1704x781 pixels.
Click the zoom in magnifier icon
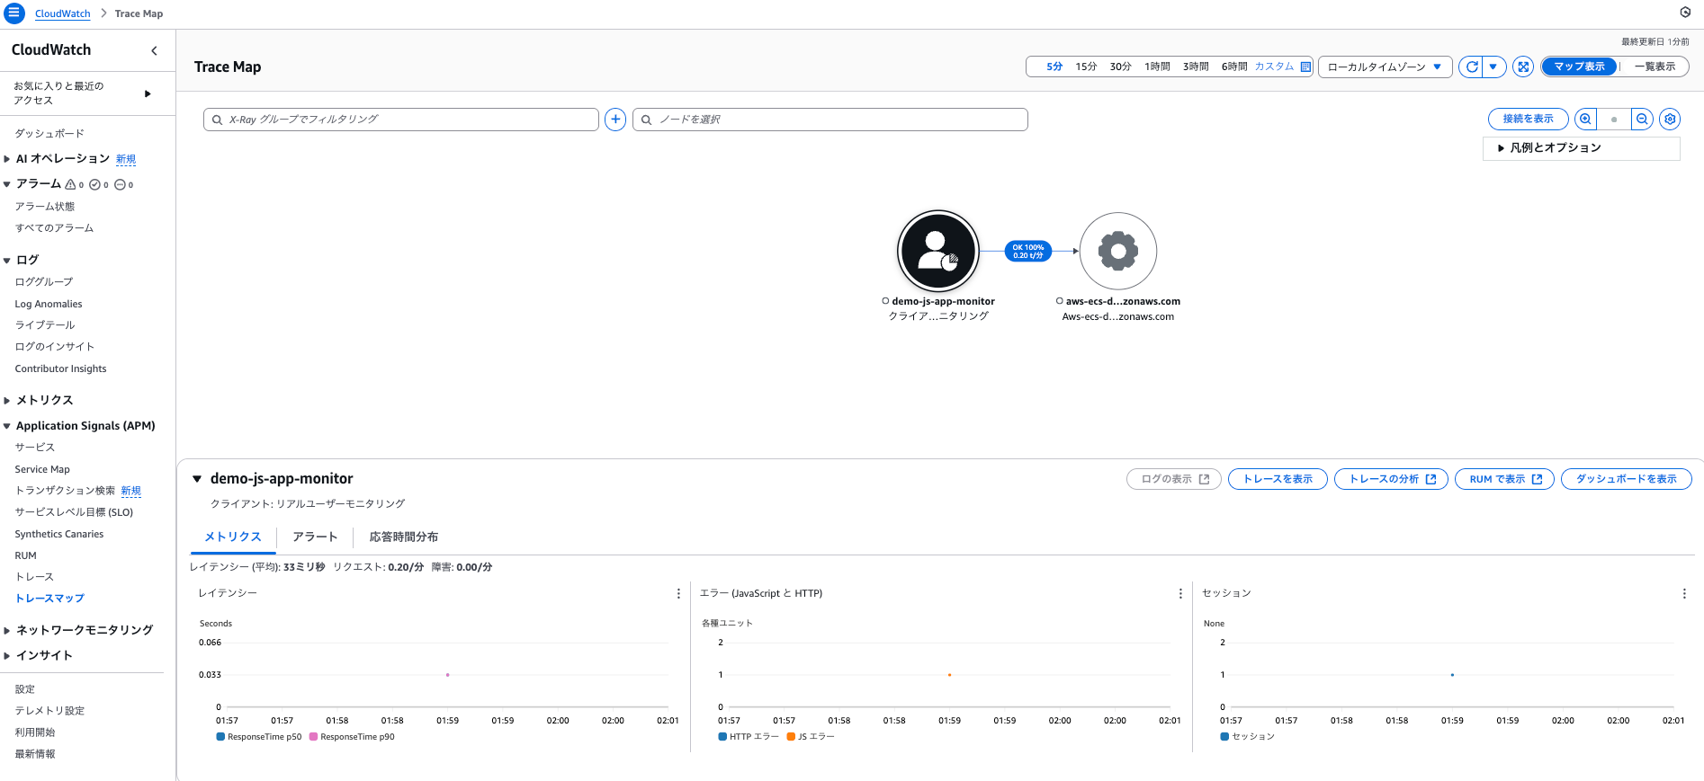point(1585,119)
